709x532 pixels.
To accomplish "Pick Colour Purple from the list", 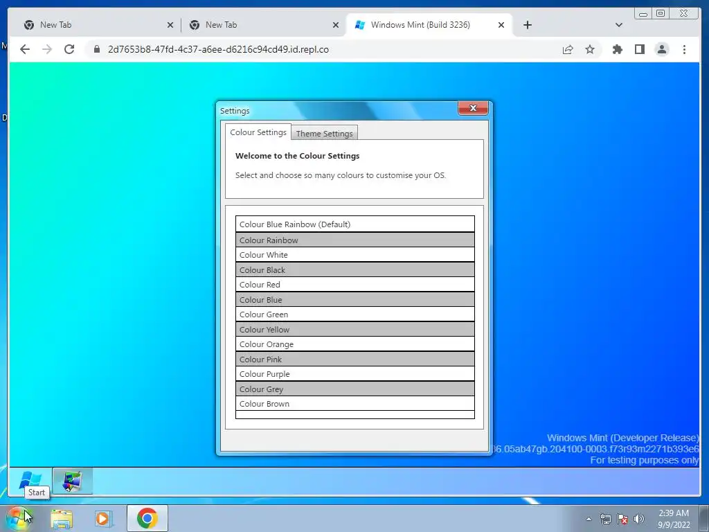I will click(355, 374).
